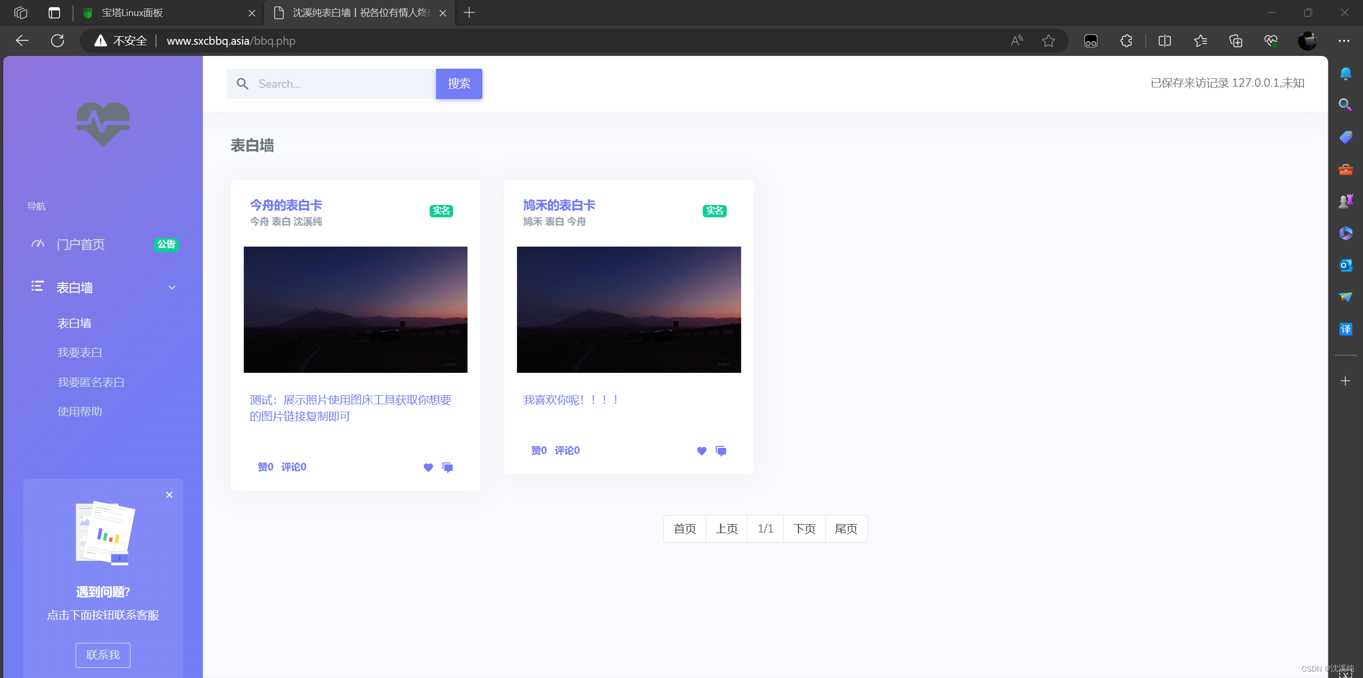Click the heart like icon on 今舟's card
The image size is (1363, 678).
428,467
